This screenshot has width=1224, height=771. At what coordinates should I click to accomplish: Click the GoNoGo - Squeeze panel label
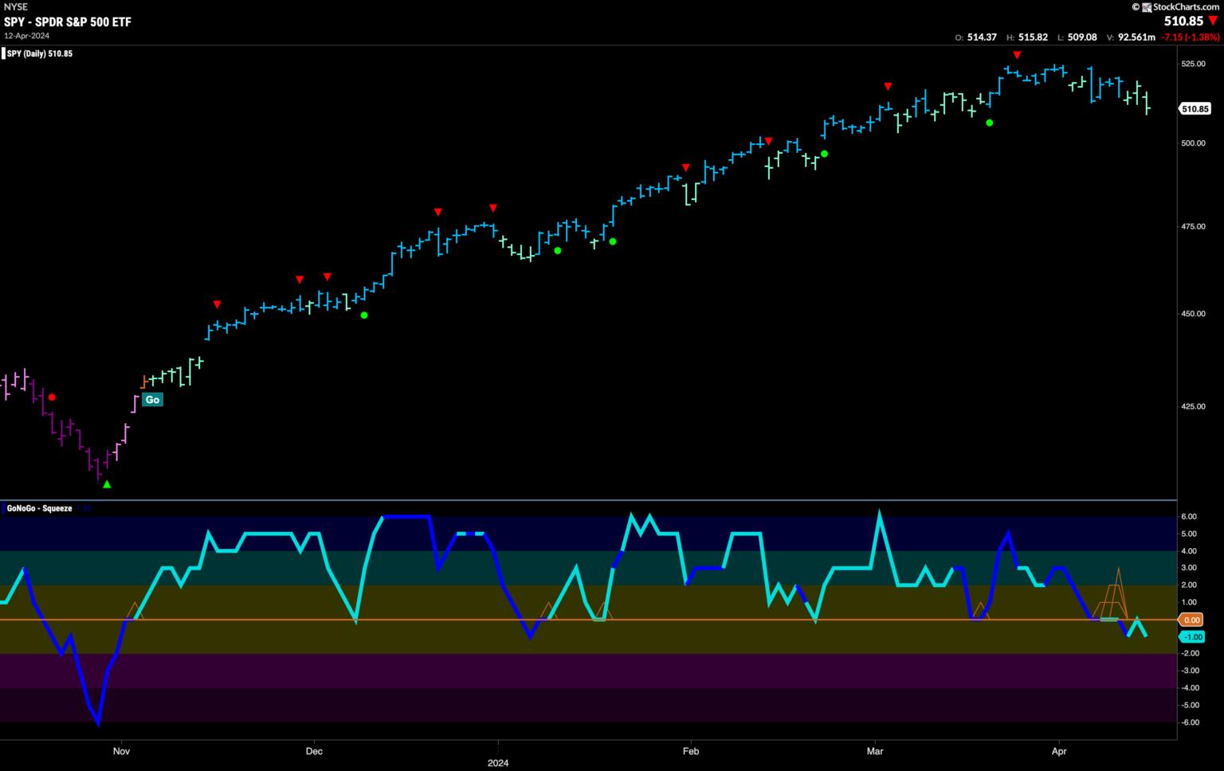[x=40, y=508]
